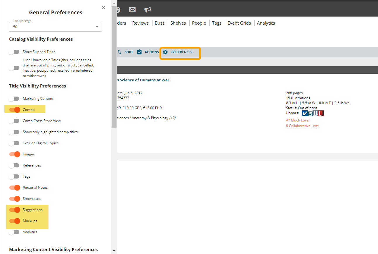Open the Titles per Page dropdown
This screenshot has width=378, height=254.
point(56,27)
